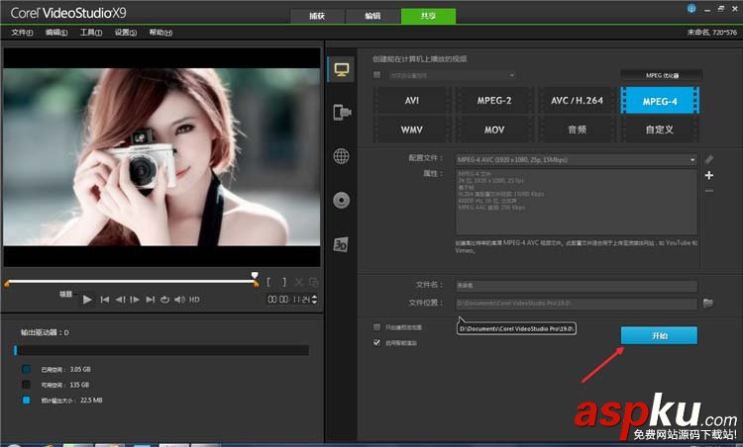Click the blue 开始 start button
Viewport: 743px width, 447px height.
click(x=659, y=335)
